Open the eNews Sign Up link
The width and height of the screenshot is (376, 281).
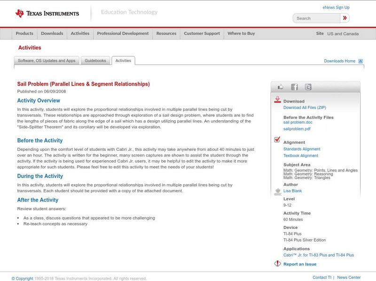pyautogui.click(x=336, y=8)
